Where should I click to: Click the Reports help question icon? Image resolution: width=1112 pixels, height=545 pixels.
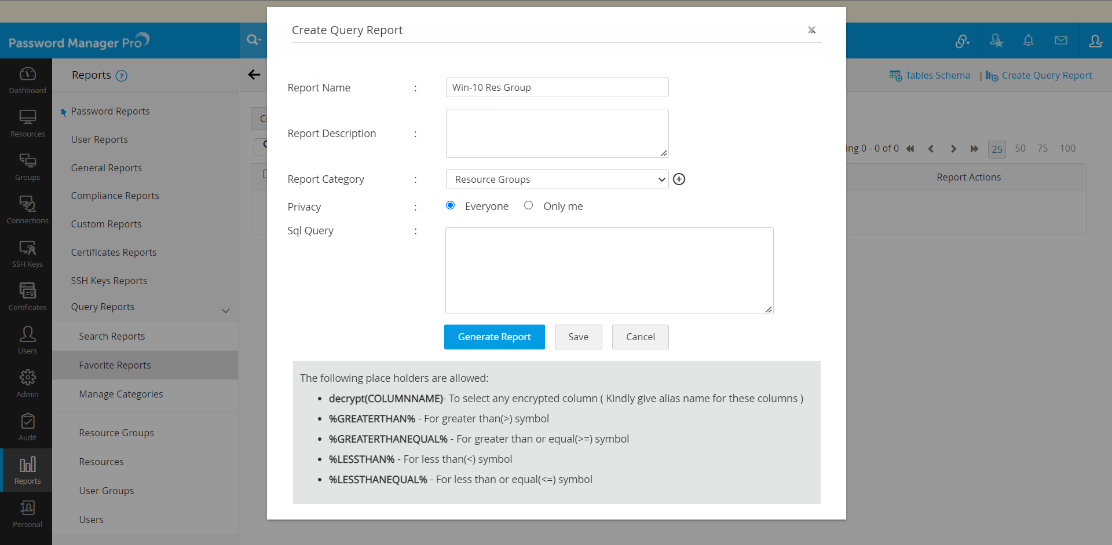pos(122,76)
